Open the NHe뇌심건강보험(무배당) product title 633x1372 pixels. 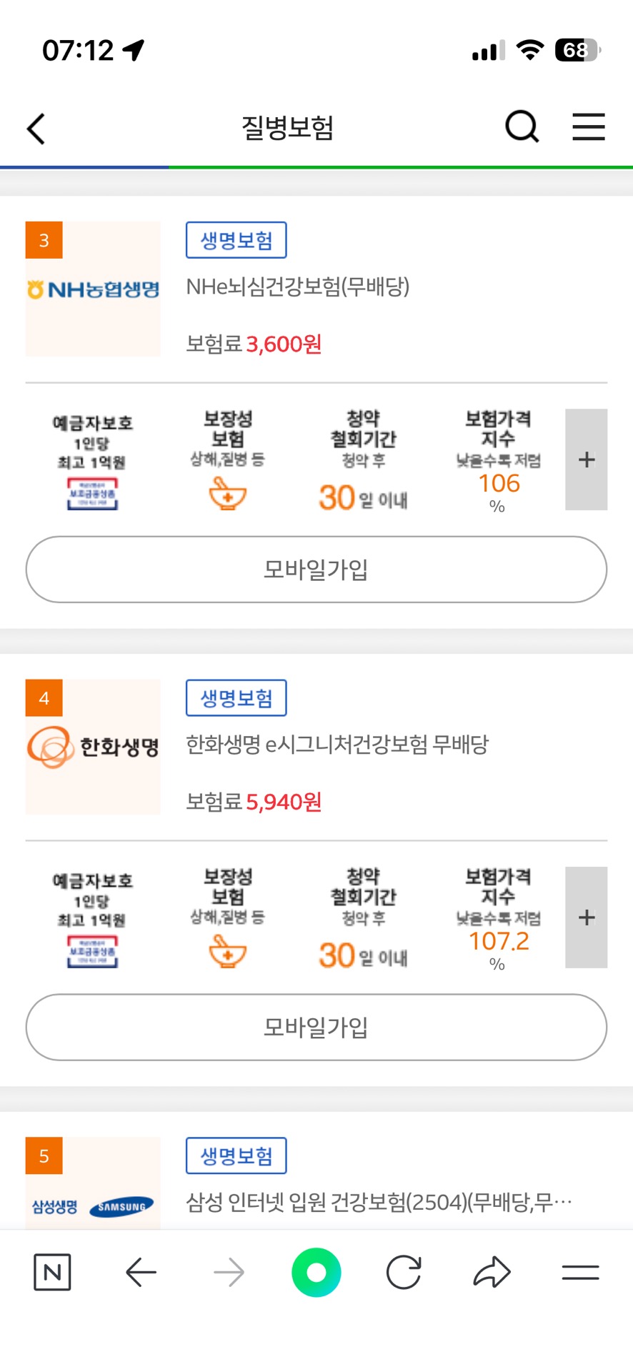tap(298, 287)
